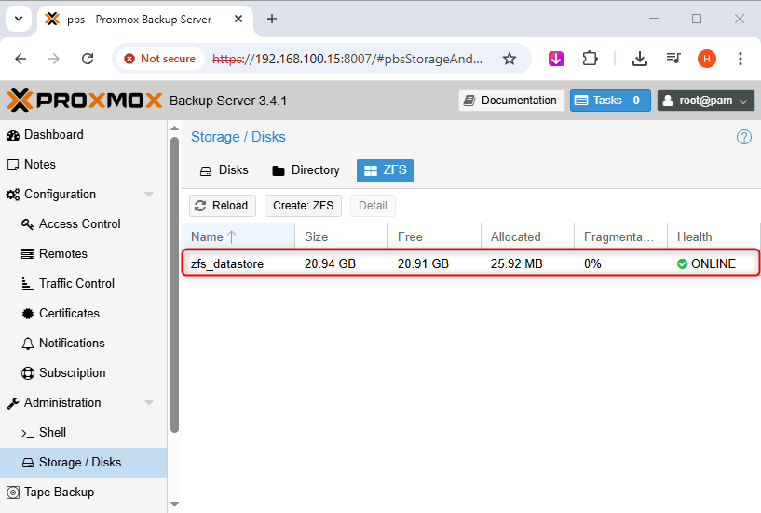Viewport: 761px width, 513px height.
Task: Click the browser back arrow
Action: pos(20,60)
